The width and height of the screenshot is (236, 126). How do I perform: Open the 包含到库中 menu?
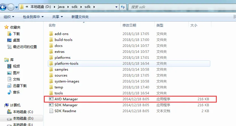(x=33, y=17)
